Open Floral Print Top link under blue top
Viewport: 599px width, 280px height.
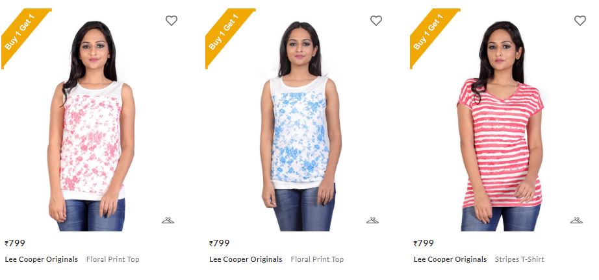[x=317, y=259]
